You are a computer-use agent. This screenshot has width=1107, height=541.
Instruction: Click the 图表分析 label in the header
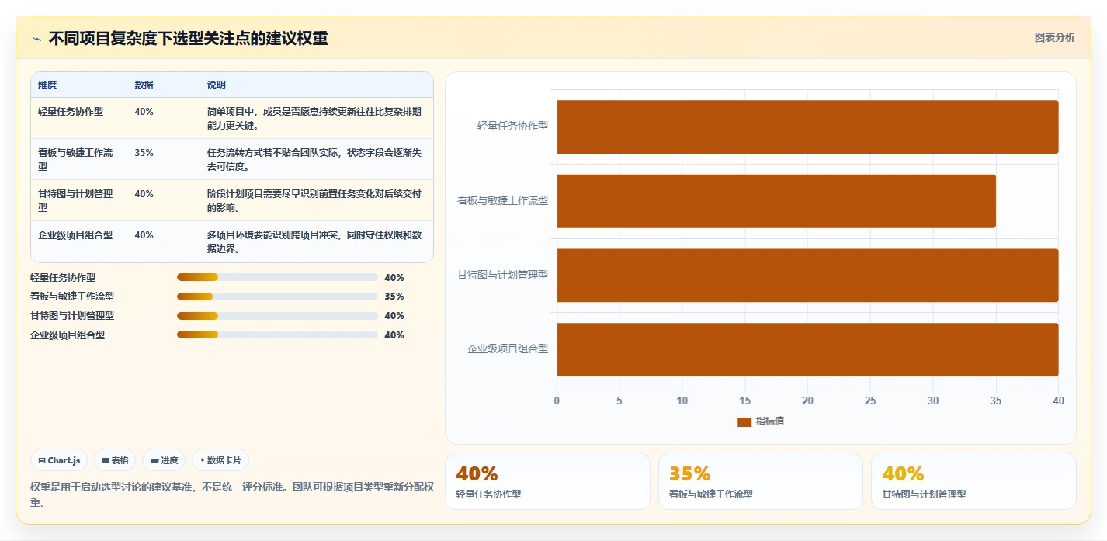tap(1054, 37)
